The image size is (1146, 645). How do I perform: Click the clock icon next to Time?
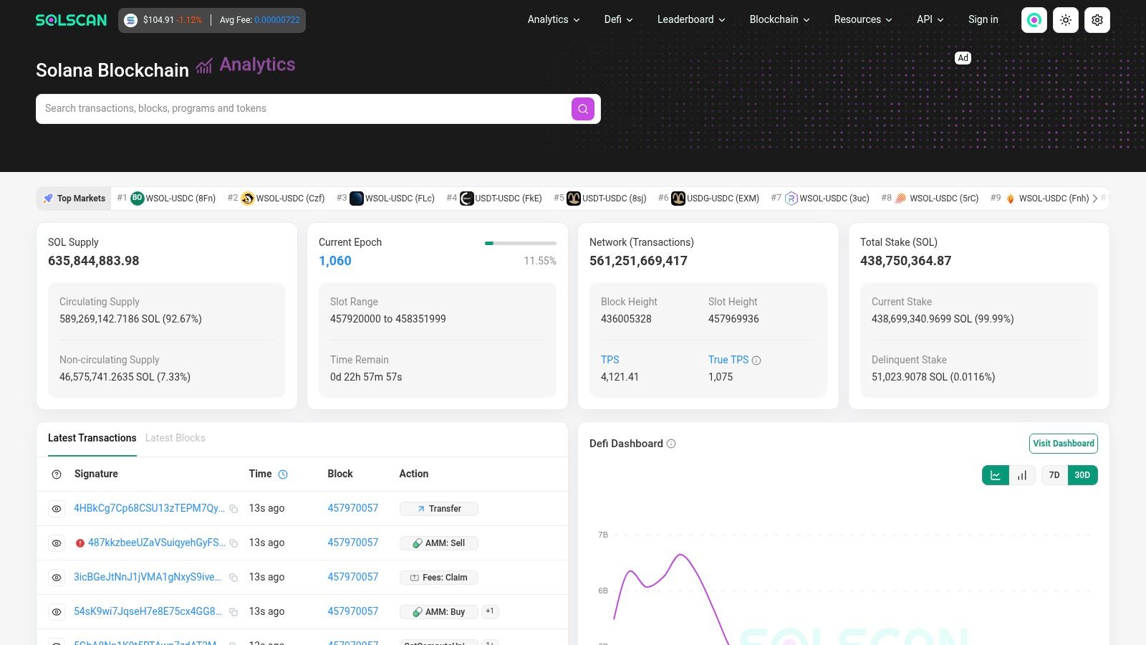283,474
